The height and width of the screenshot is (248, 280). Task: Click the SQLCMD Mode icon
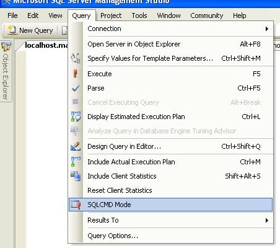pyautogui.click(x=76, y=205)
